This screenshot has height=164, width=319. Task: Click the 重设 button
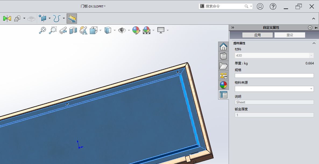(x=290, y=35)
